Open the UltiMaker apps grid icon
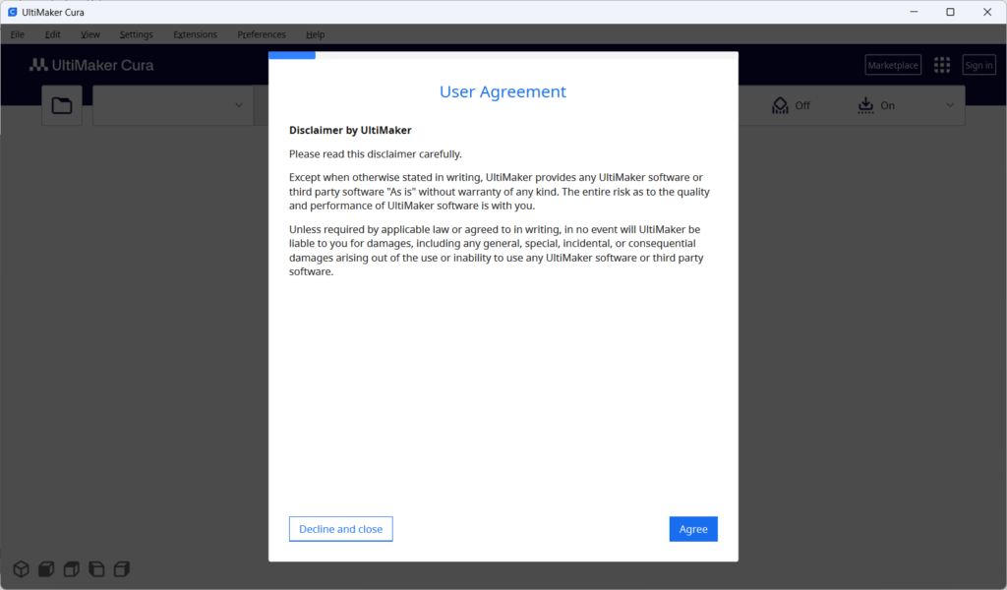The image size is (1007, 590). pos(942,65)
